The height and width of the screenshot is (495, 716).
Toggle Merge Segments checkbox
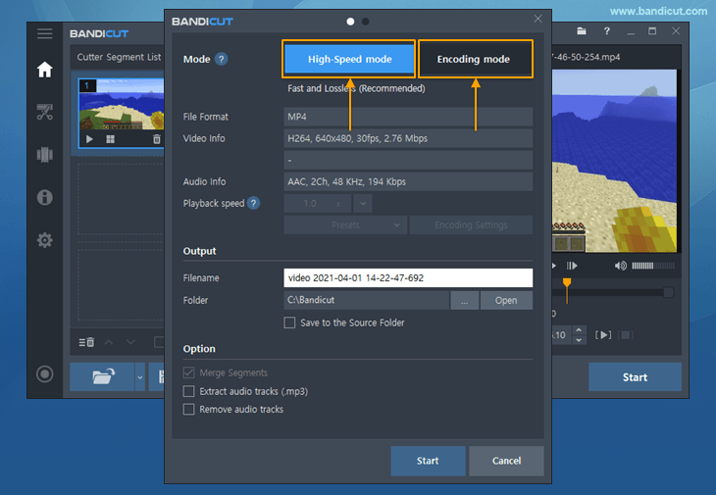pos(188,372)
